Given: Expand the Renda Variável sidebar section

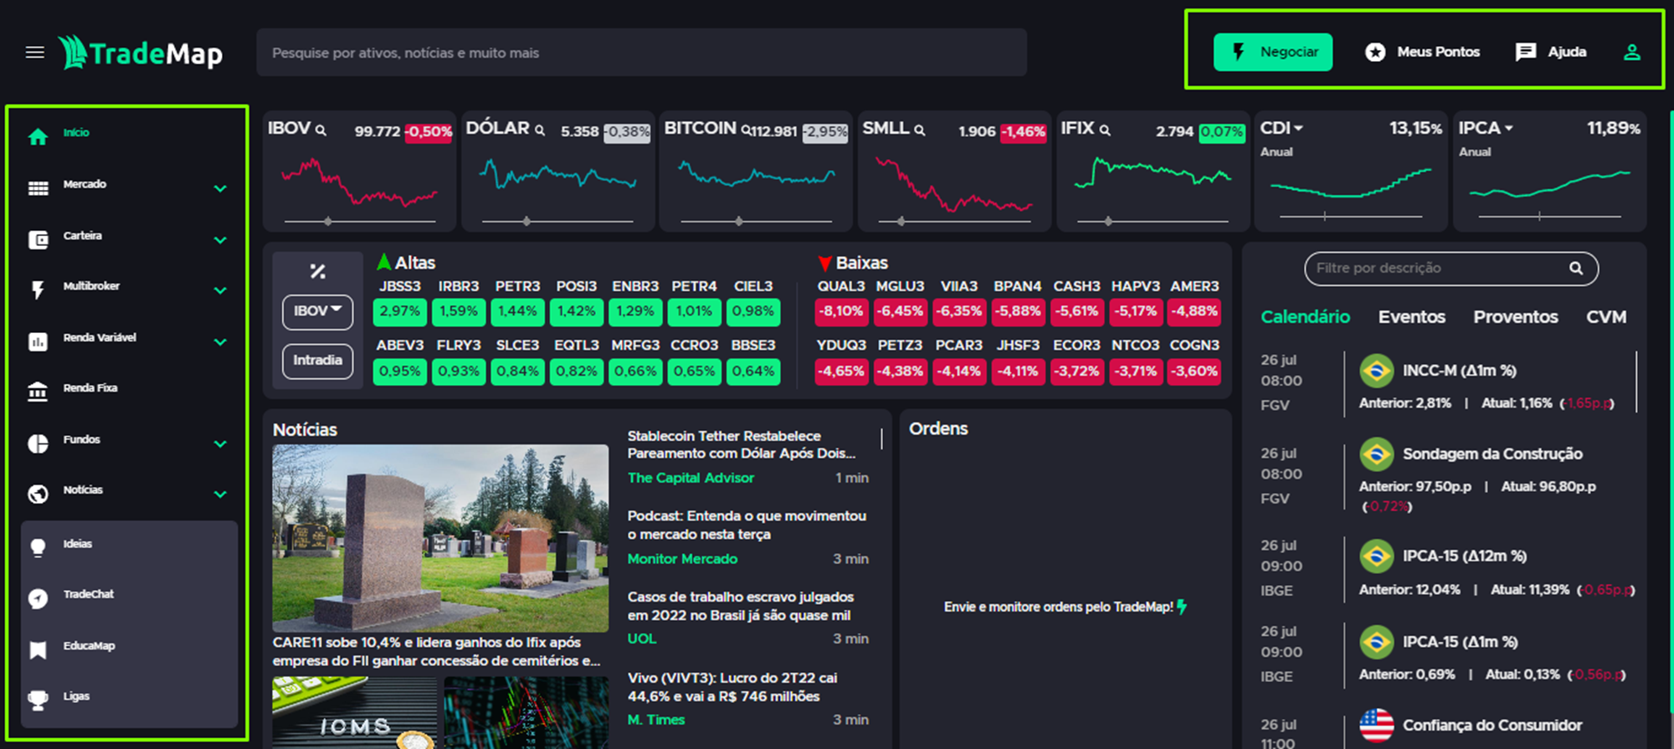Looking at the screenshot, I should [220, 341].
